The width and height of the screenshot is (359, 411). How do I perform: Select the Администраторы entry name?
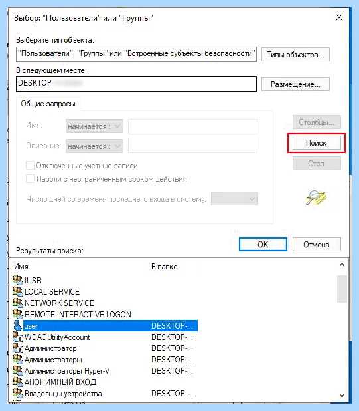click(x=53, y=360)
